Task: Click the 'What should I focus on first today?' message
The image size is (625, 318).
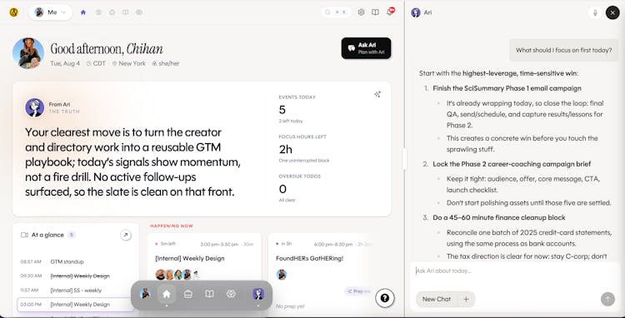Action: click(x=563, y=50)
